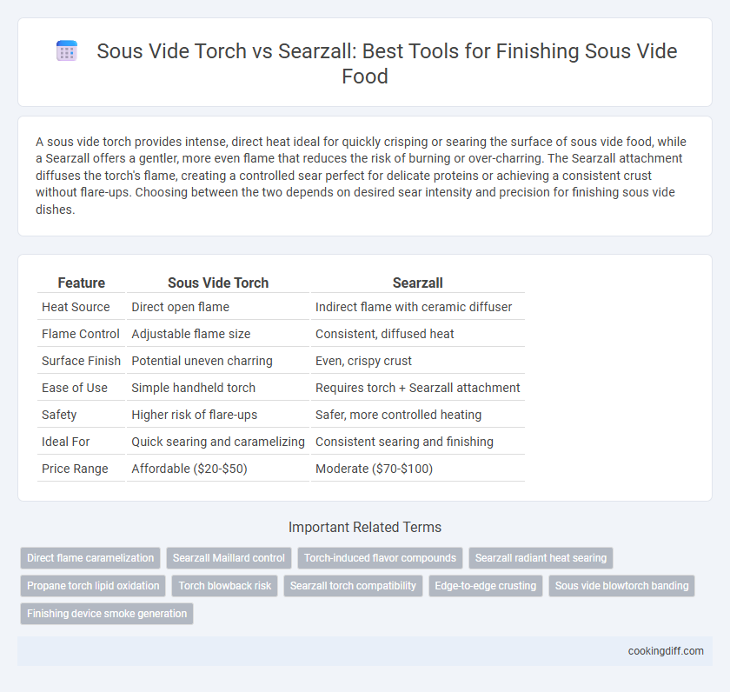Open the Torch-induced flavor compounds tag
The height and width of the screenshot is (692, 730).
pos(380,558)
